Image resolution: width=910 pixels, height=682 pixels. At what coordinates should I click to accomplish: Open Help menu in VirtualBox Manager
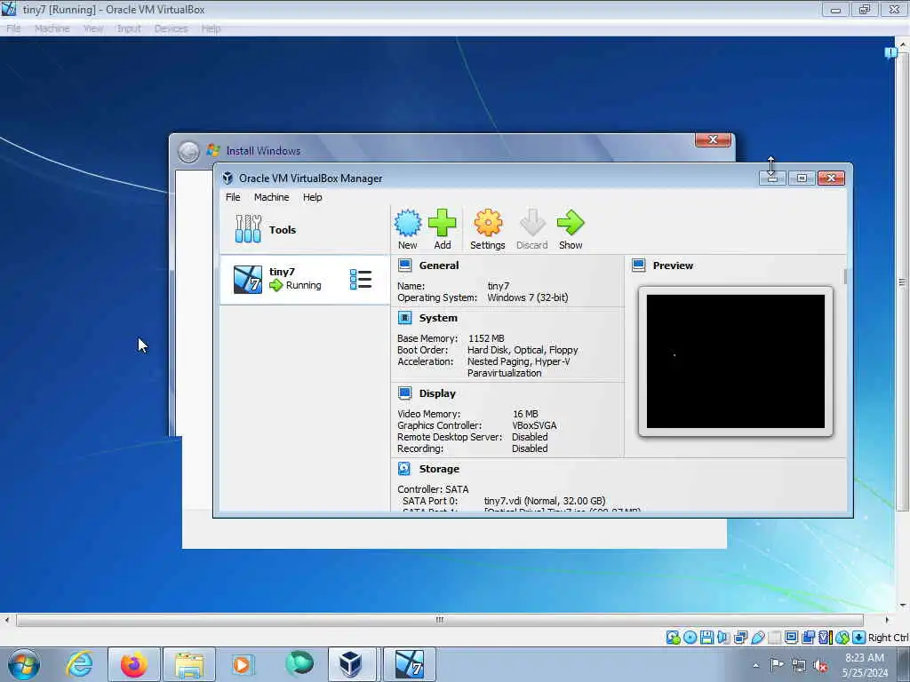pyautogui.click(x=312, y=197)
